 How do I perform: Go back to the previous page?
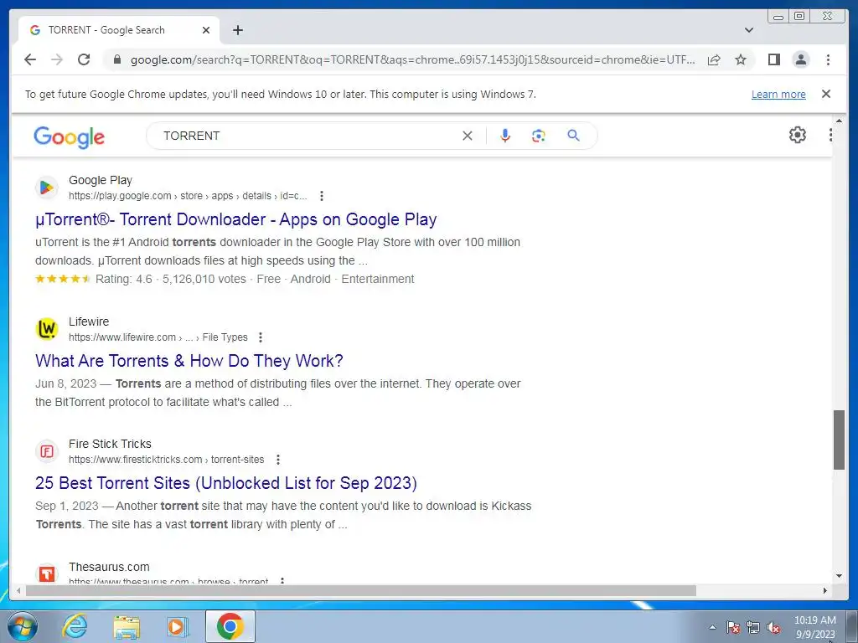(x=30, y=59)
